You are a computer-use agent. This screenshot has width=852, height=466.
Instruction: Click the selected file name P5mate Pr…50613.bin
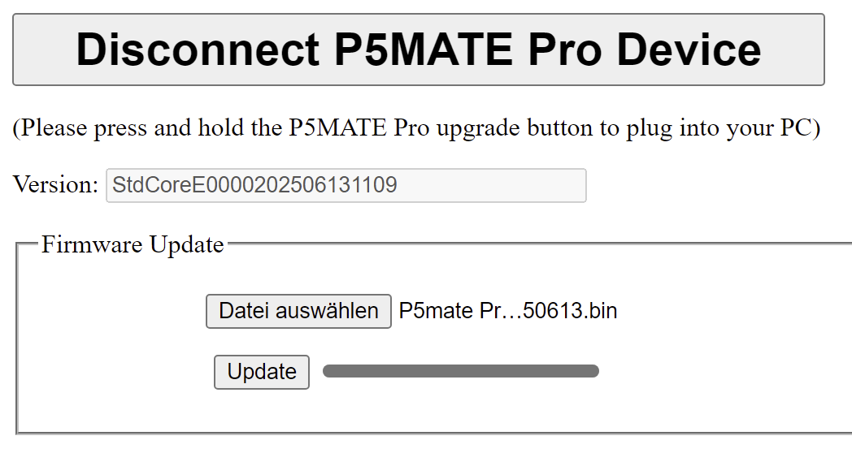click(x=507, y=311)
